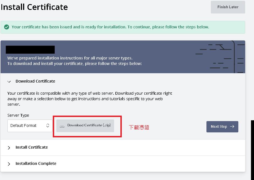
Task: Click the red 下載憑證 annotation text
Action: (x=139, y=127)
